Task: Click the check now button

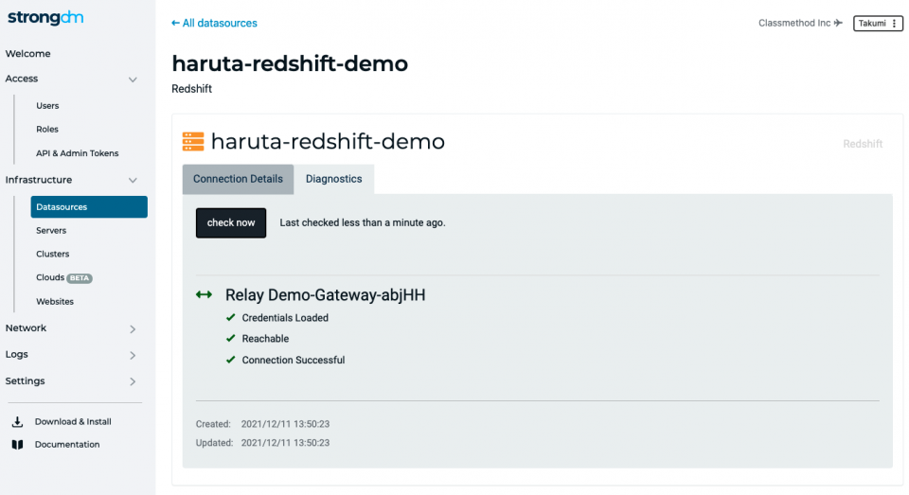Action: (231, 222)
